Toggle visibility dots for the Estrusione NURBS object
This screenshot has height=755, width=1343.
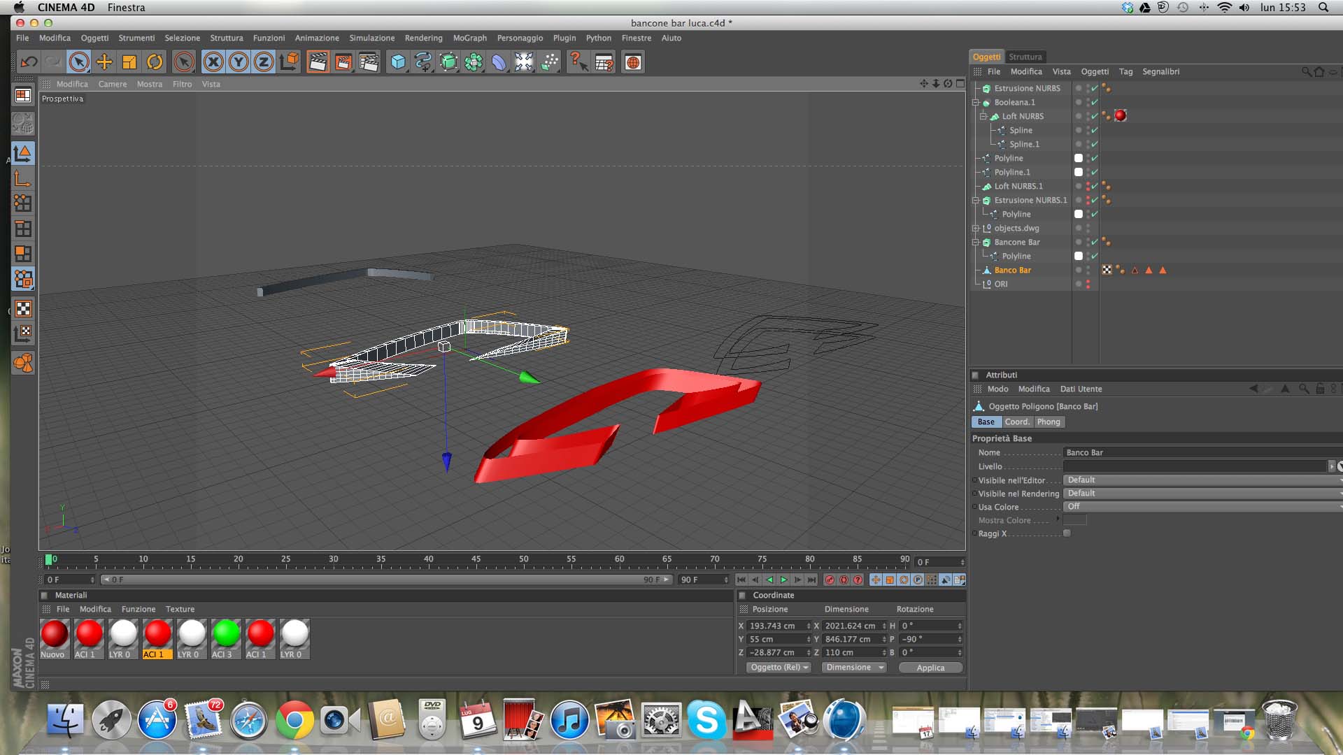pos(1088,89)
